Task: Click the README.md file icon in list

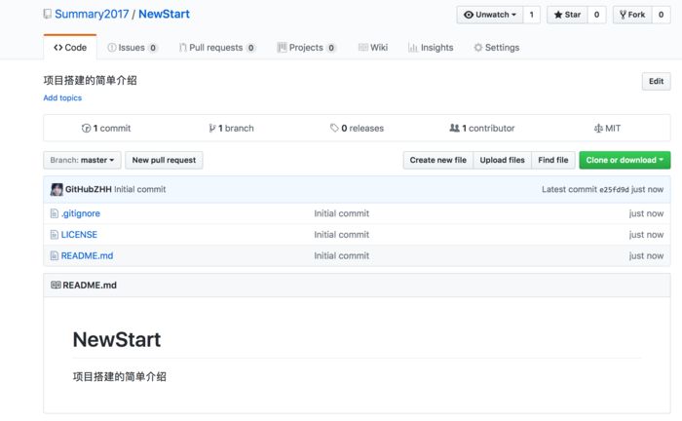Action: tap(55, 256)
